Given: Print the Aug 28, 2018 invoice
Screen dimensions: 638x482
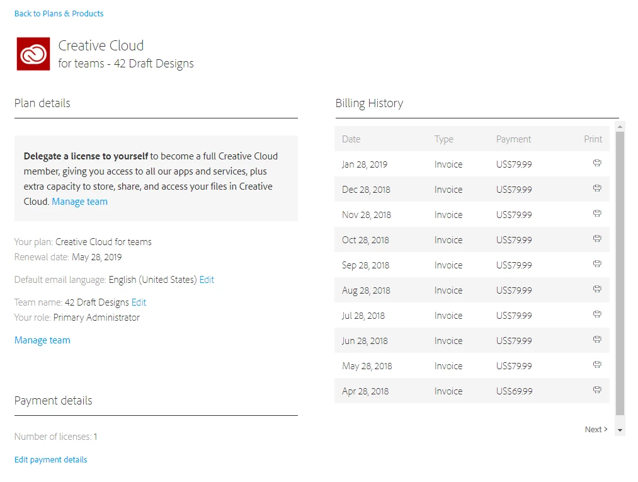Looking at the screenshot, I should point(597,289).
